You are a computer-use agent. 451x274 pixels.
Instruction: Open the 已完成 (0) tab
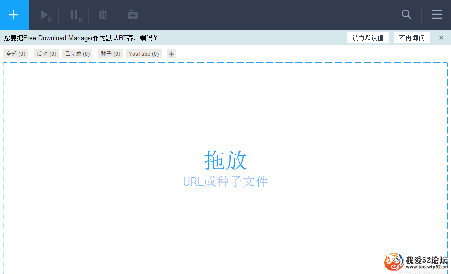(x=77, y=54)
